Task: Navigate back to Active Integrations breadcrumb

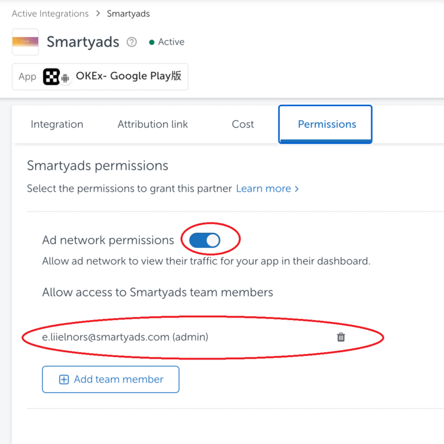Action: pos(50,13)
